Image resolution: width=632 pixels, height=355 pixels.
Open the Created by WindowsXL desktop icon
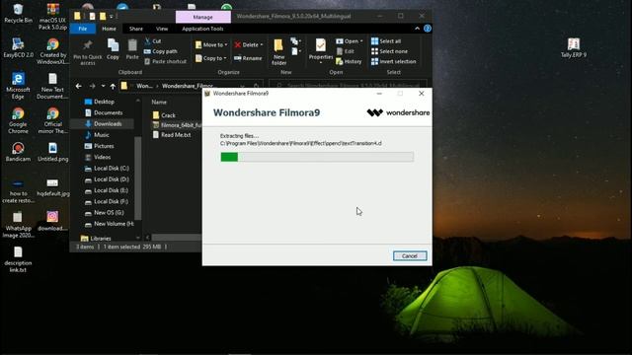pyautogui.click(x=52, y=51)
